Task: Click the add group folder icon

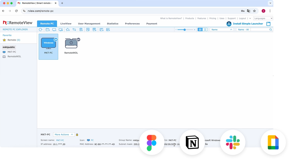Action: click(48, 30)
